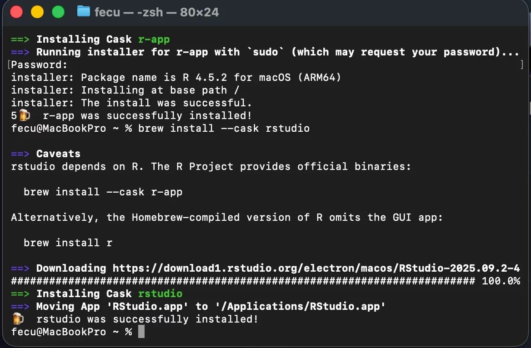
Task: Click the window title 'fecu — -zsh — 80×24'
Action: click(x=156, y=12)
